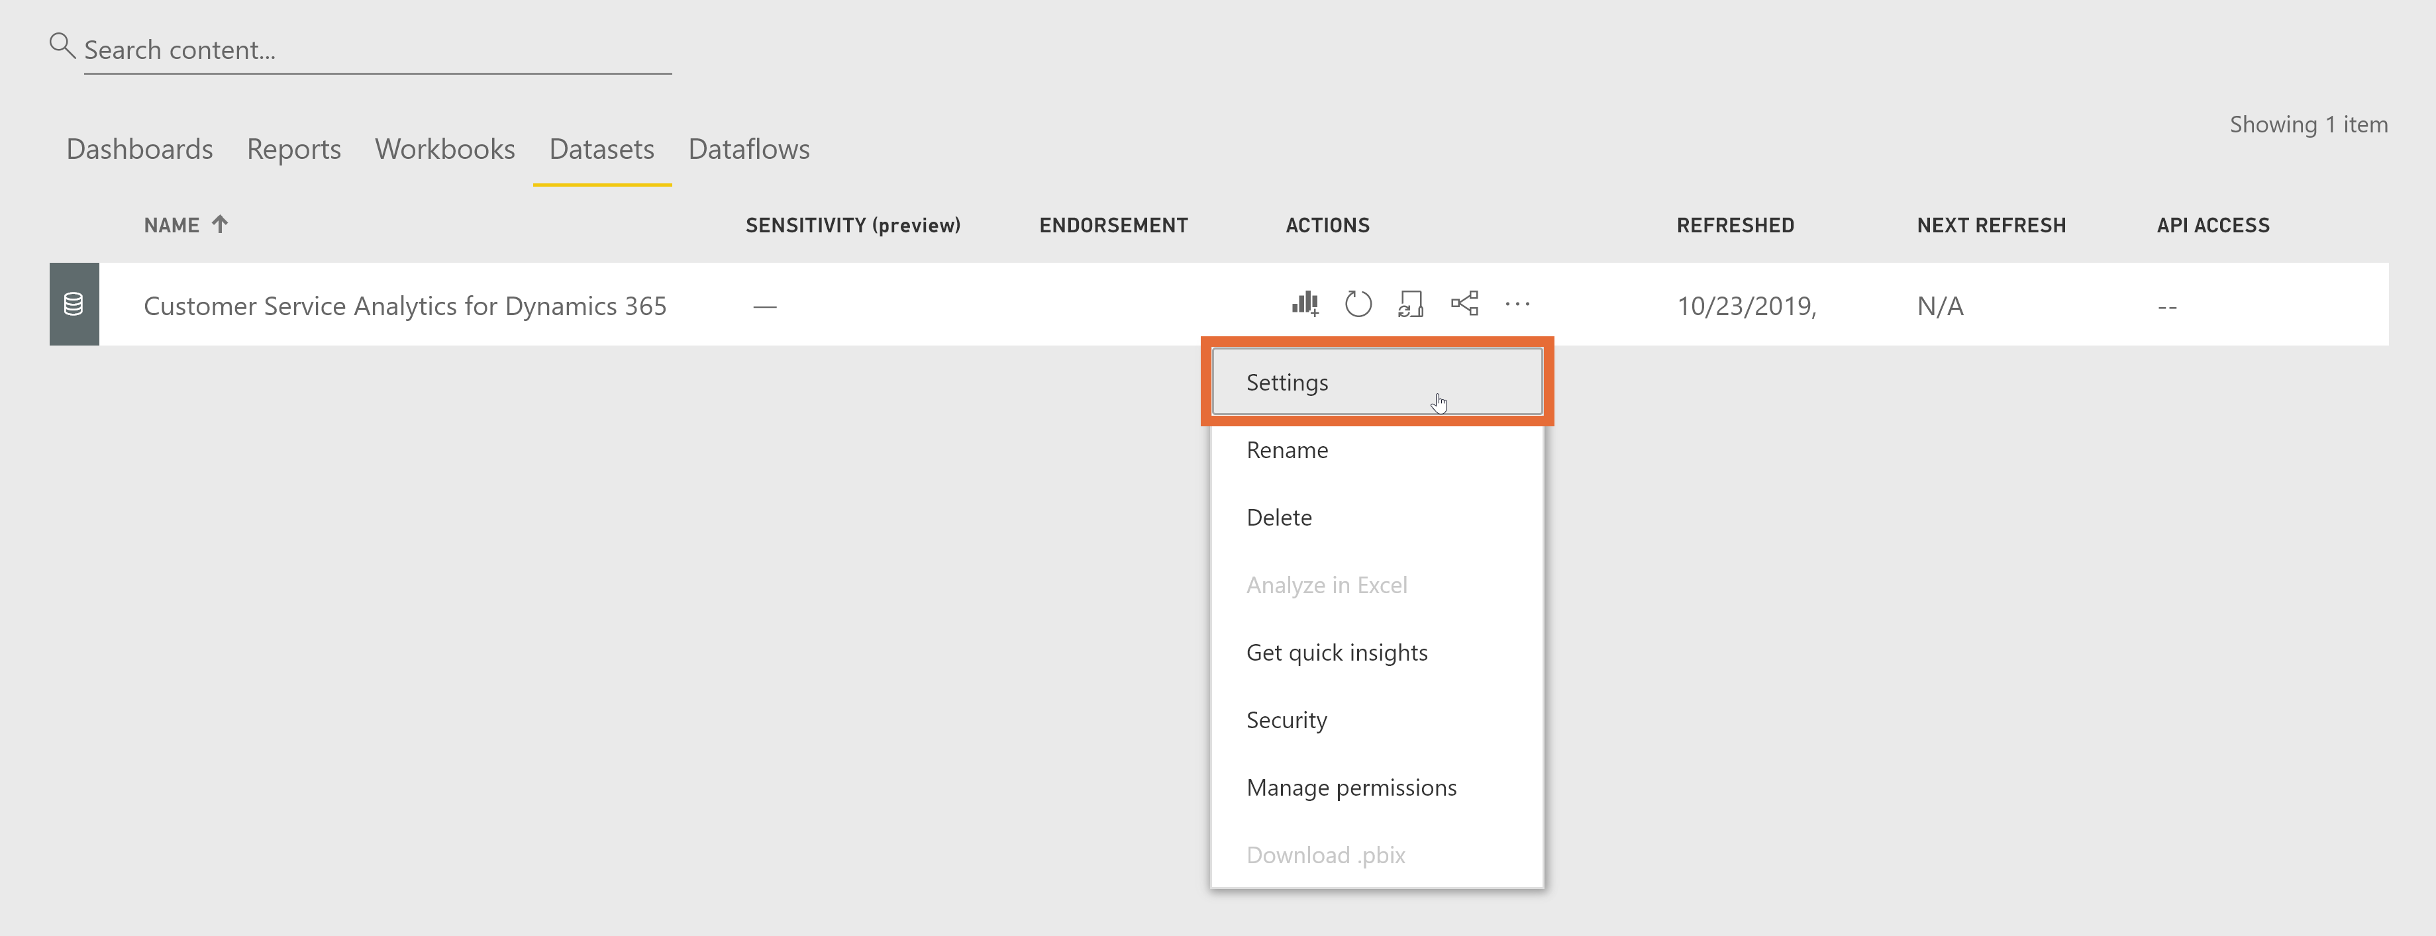Click the Workbooks tab
This screenshot has height=936, width=2436.
(446, 148)
